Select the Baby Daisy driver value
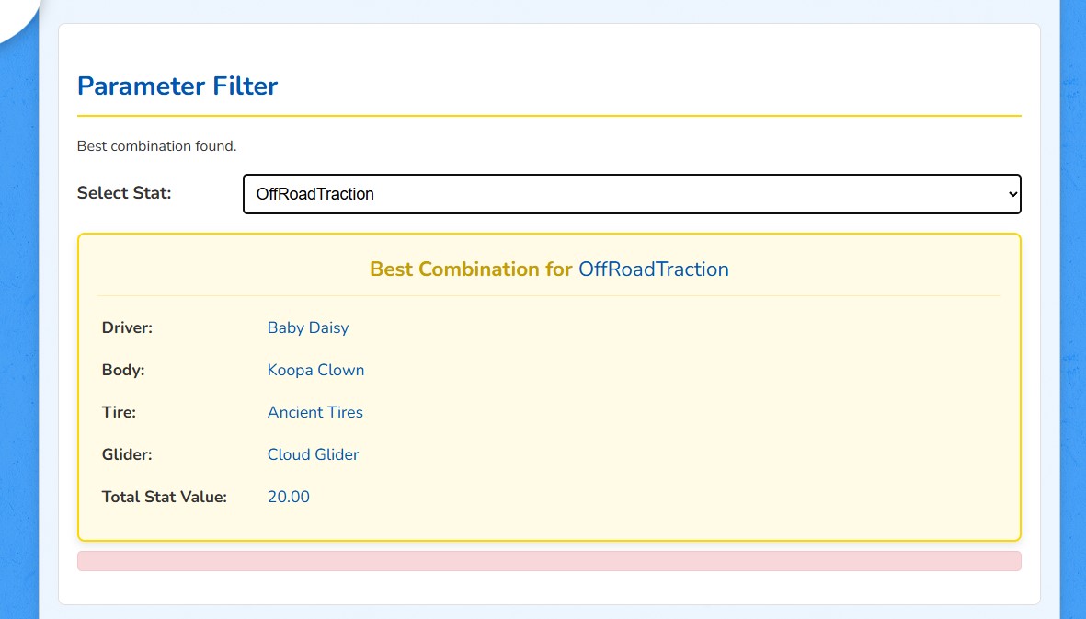Image resolution: width=1086 pixels, height=619 pixels. (x=308, y=327)
